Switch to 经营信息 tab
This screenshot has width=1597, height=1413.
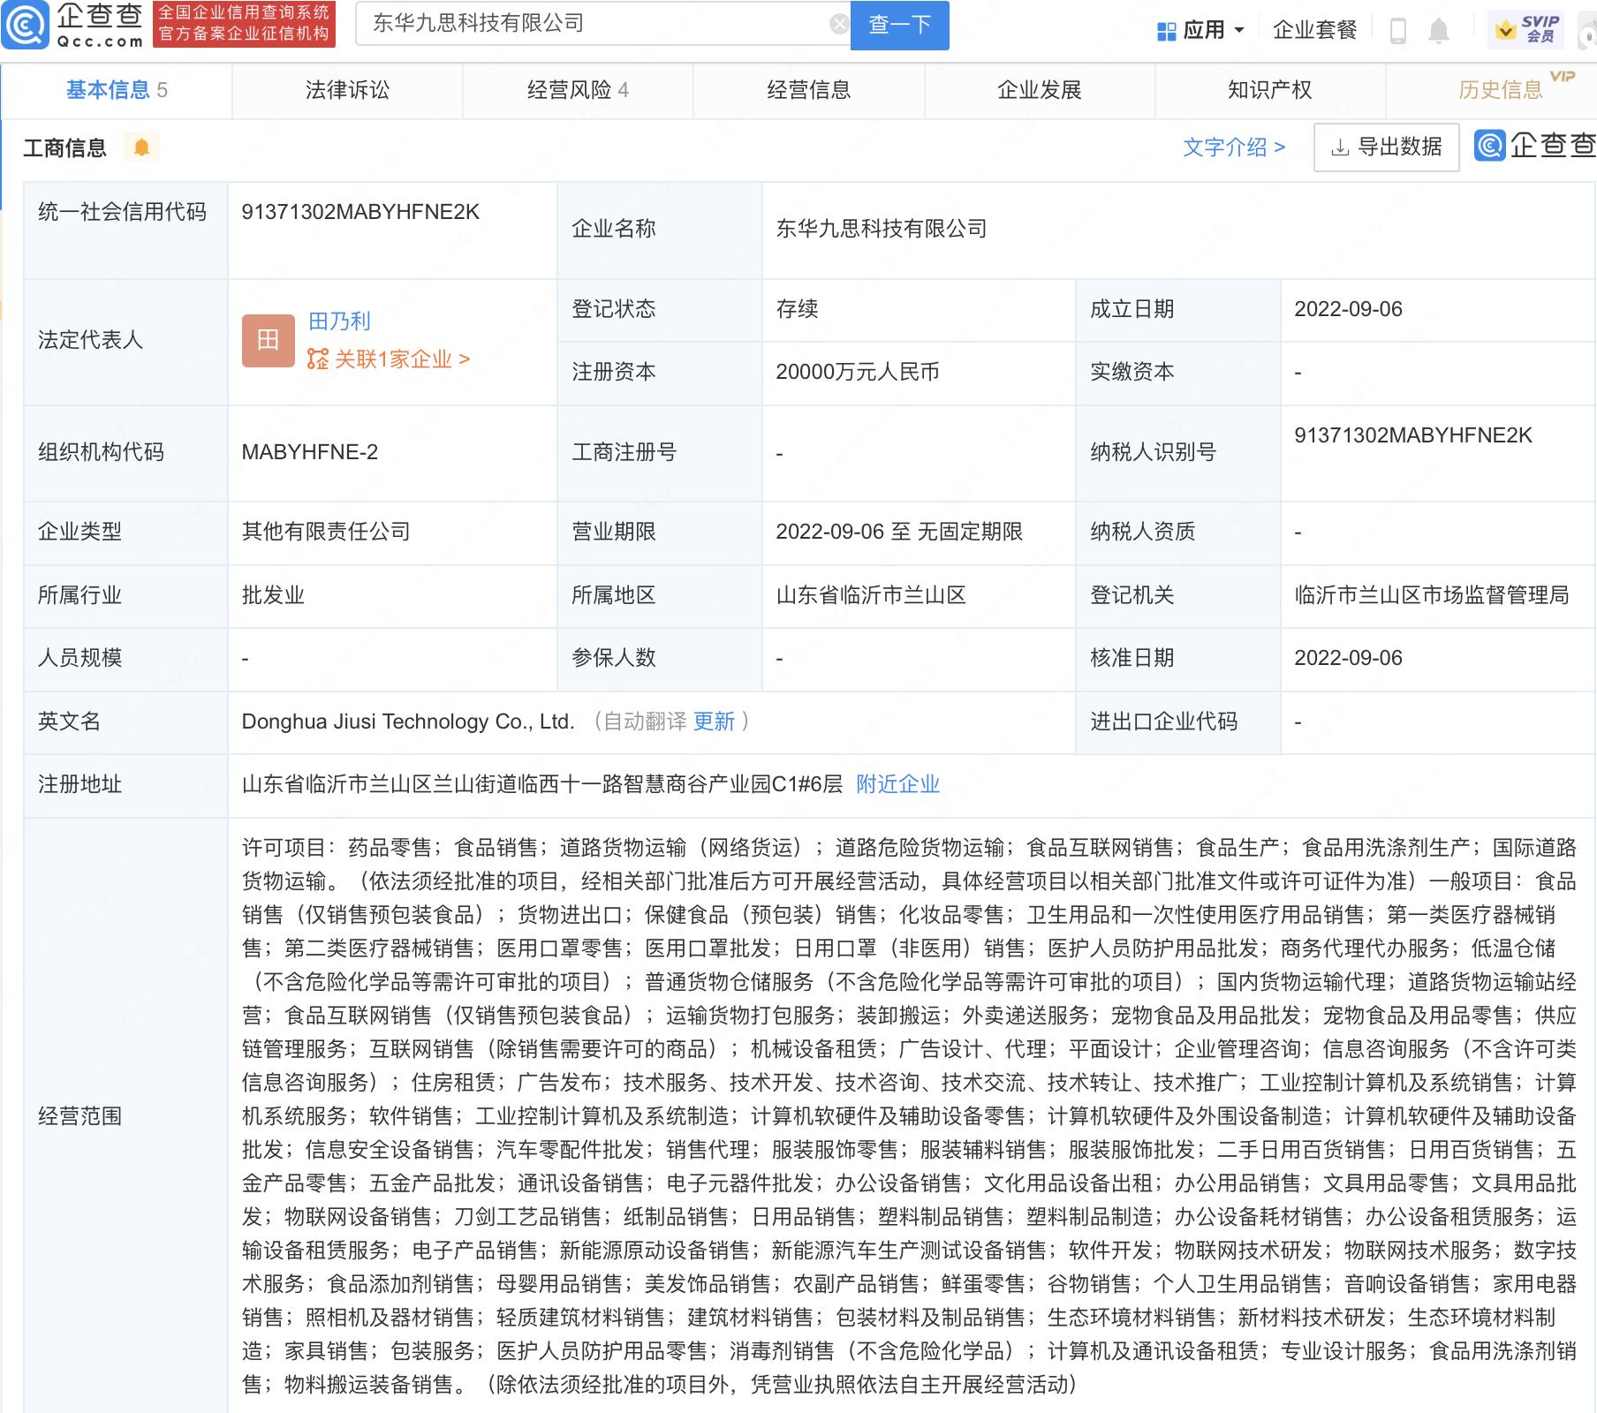coord(808,90)
